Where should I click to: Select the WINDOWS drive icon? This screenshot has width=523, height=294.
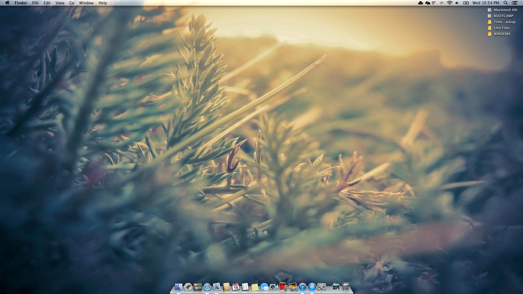pos(489,34)
